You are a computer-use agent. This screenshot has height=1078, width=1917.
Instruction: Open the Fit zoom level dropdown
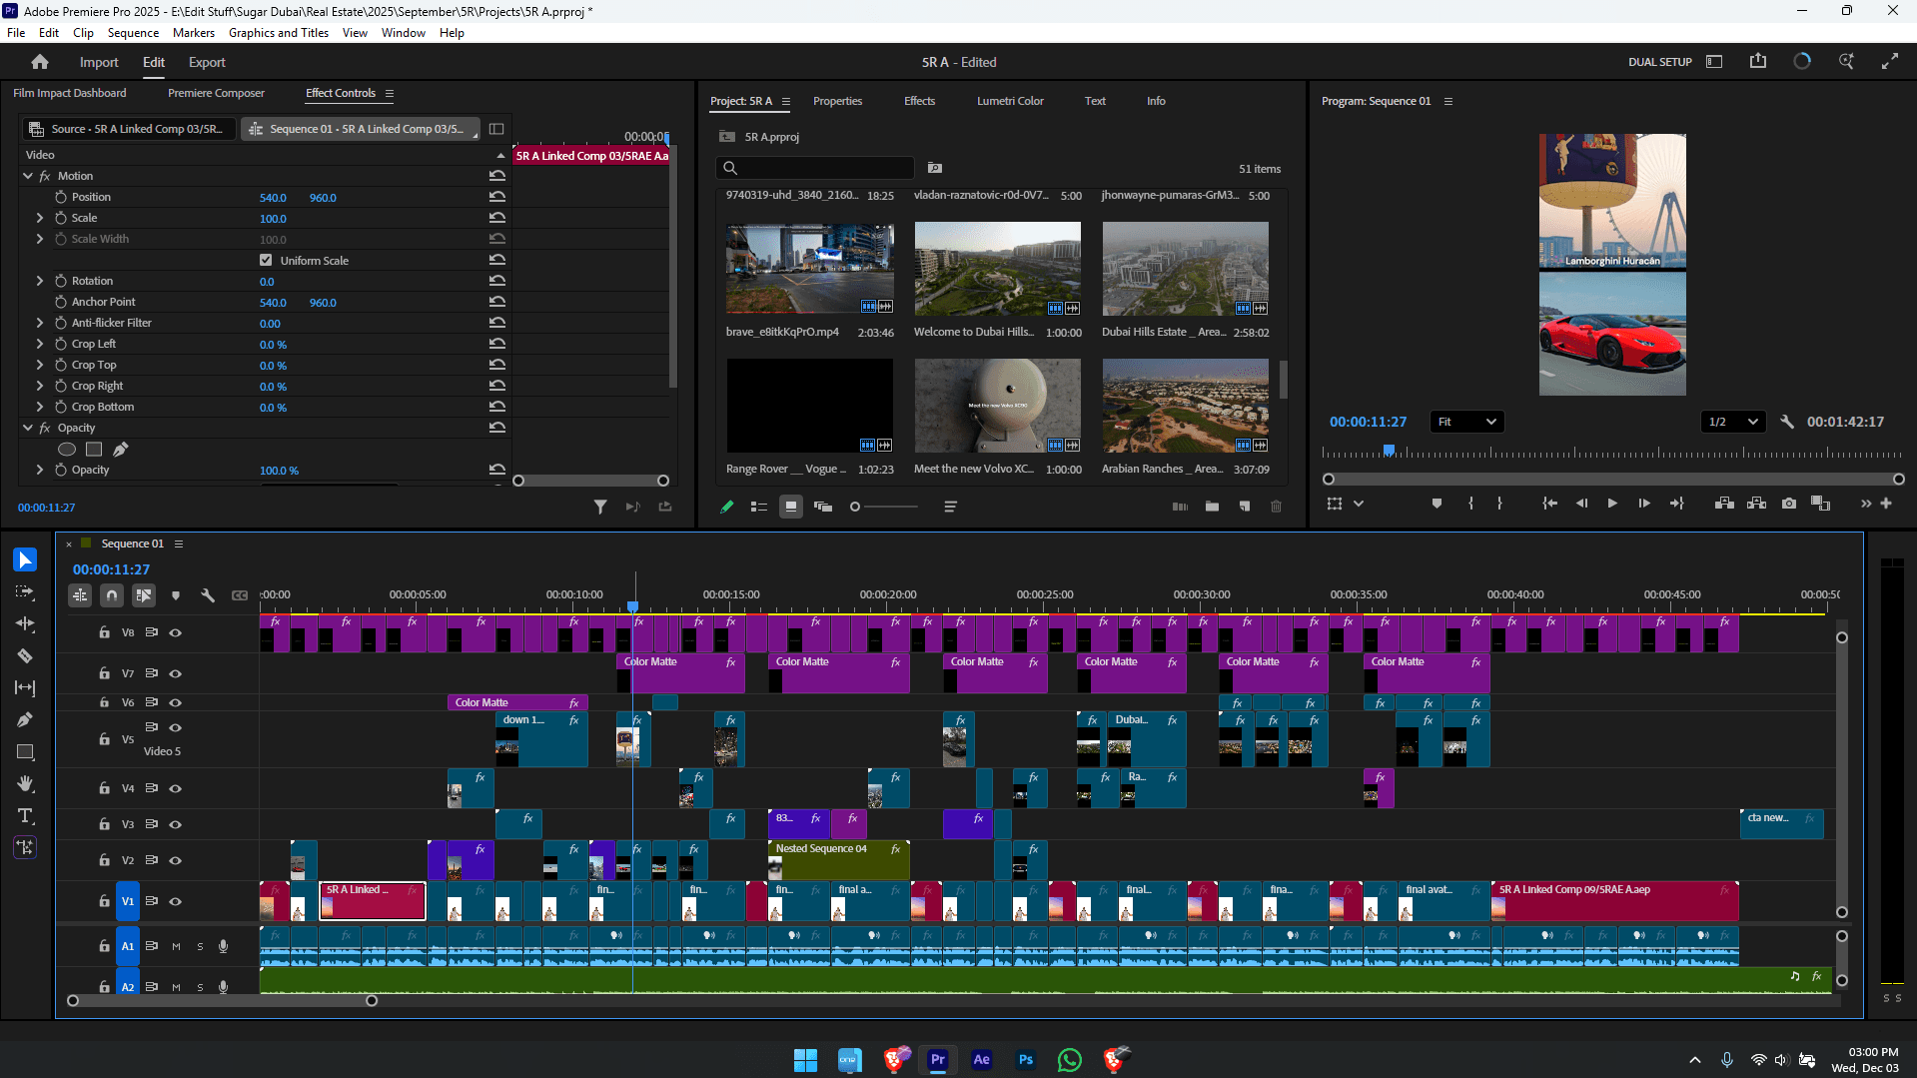[1466, 422]
